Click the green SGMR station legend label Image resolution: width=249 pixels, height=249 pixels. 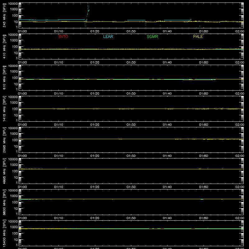click(152, 36)
